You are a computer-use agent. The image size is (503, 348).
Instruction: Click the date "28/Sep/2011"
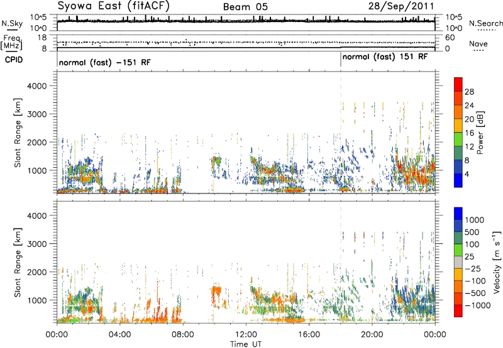click(401, 6)
